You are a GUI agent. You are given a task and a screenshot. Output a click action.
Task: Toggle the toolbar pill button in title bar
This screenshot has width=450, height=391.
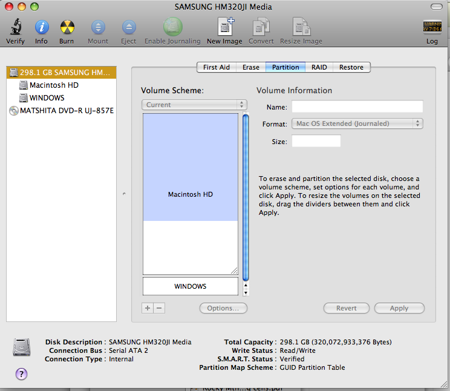point(437,7)
